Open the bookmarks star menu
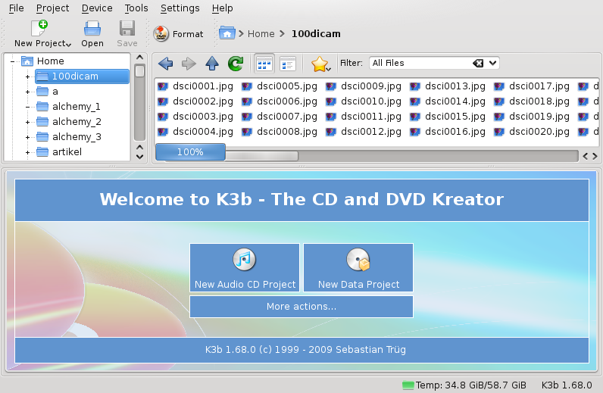The width and height of the screenshot is (603, 393). coord(320,64)
